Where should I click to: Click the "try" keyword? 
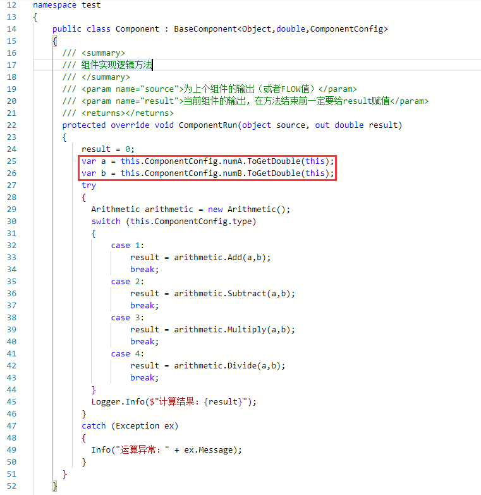88,185
